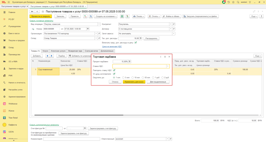
Task: Expand Вид операции dropdown
Action: (x=99, y=24)
